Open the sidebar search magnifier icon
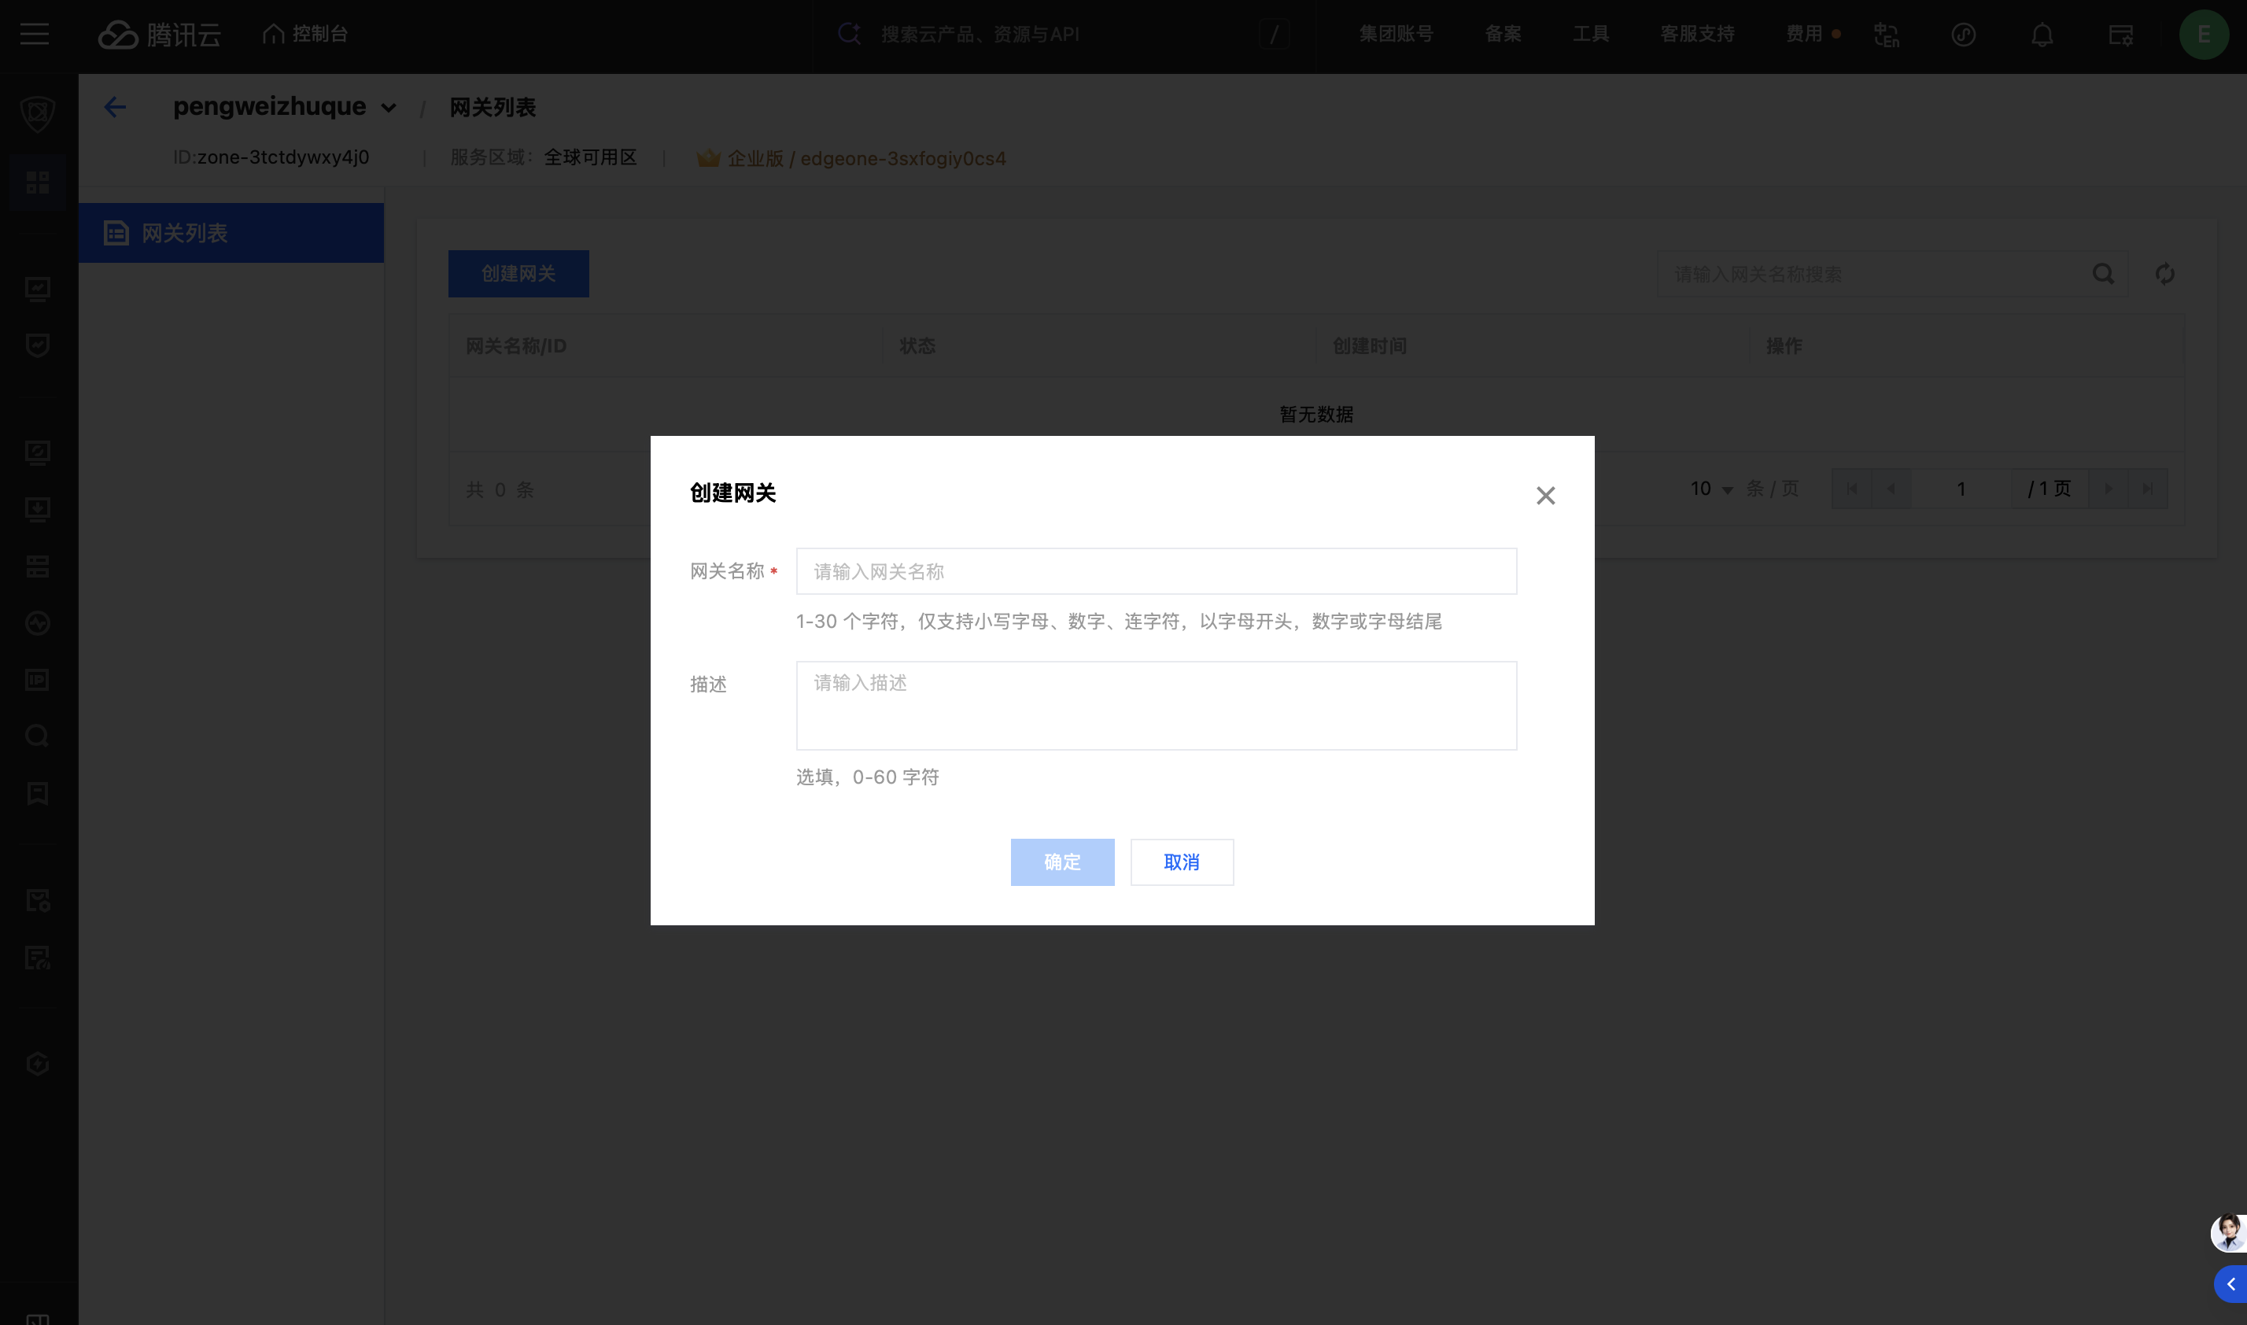This screenshot has height=1325, width=2247. click(38, 736)
